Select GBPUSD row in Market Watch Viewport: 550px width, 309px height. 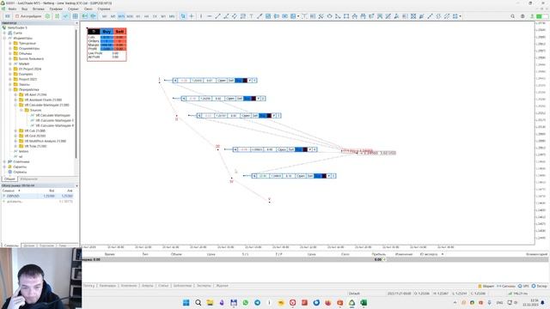coord(39,197)
